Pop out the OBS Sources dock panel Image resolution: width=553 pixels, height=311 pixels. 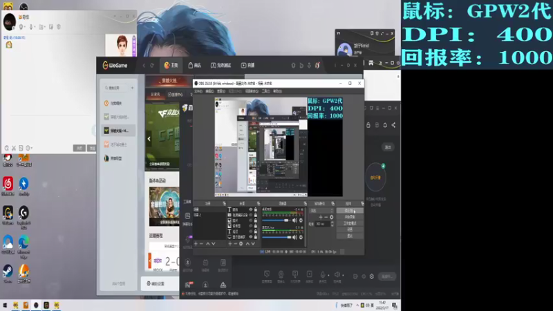pos(259,203)
